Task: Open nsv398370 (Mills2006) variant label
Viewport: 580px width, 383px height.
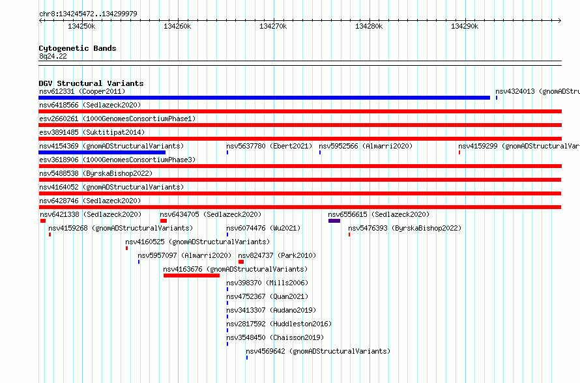Action: 267,283
